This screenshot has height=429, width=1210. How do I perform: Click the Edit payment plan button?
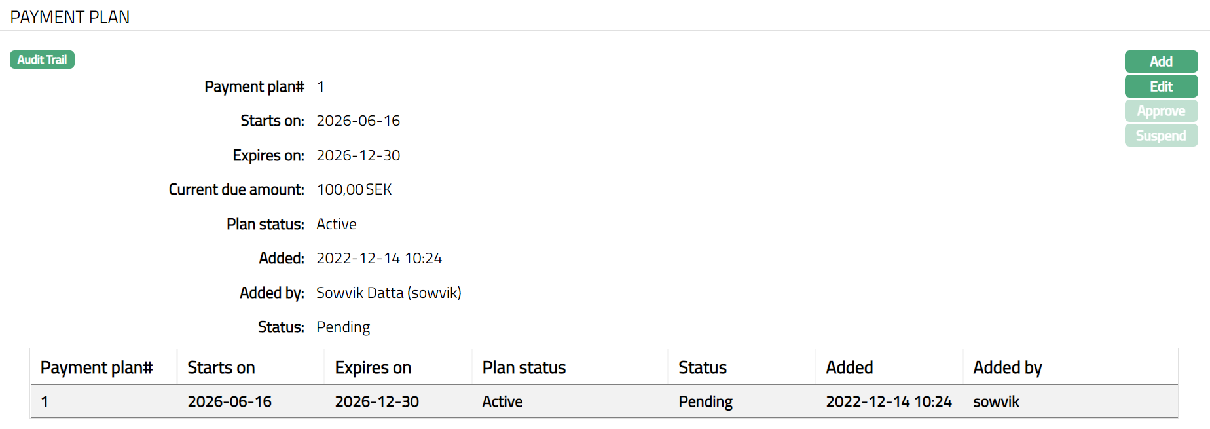point(1160,86)
